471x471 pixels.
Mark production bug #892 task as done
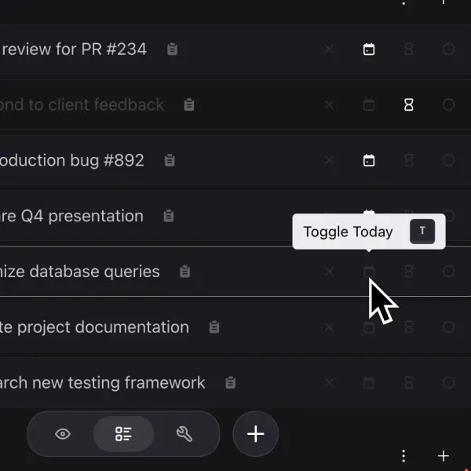(448, 161)
